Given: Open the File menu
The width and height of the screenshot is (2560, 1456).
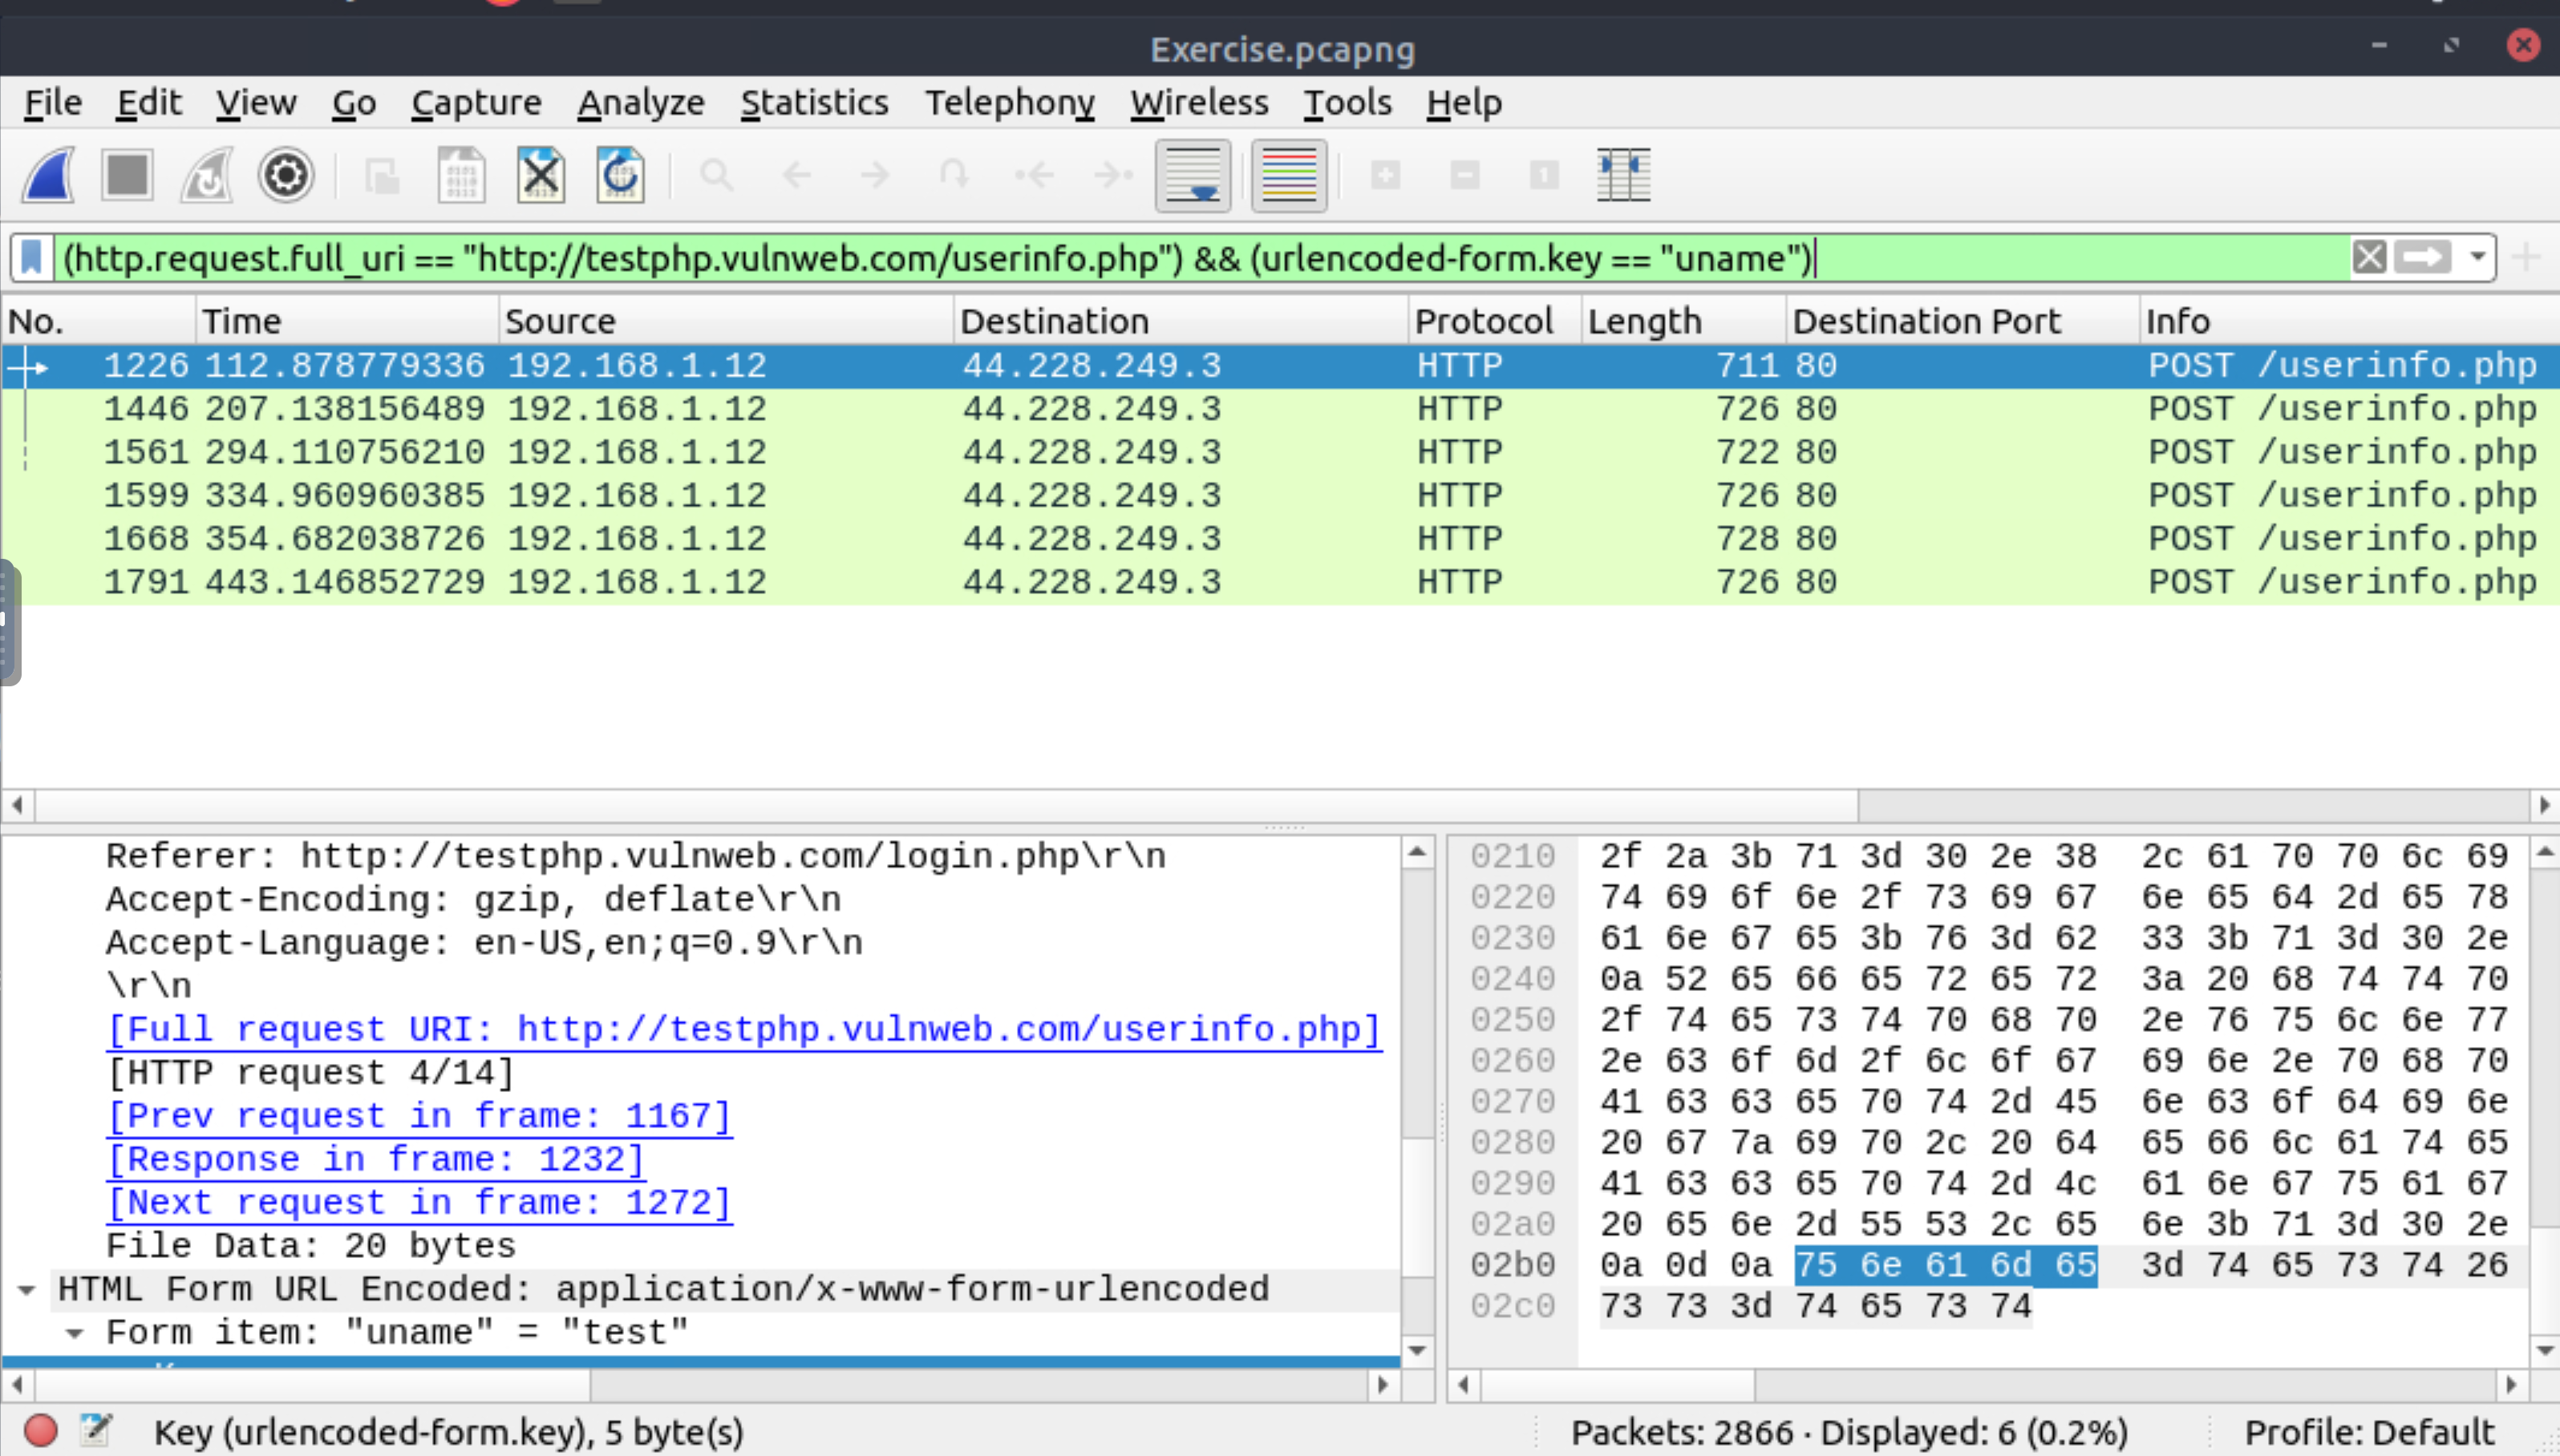Looking at the screenshot, I should (x=51, y=102).
